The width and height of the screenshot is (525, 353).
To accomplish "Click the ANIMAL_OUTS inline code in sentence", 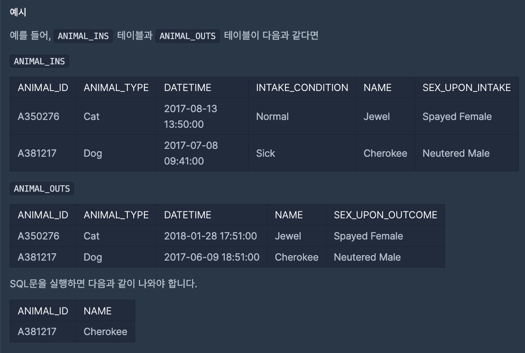I will click(x=188, y=36).
